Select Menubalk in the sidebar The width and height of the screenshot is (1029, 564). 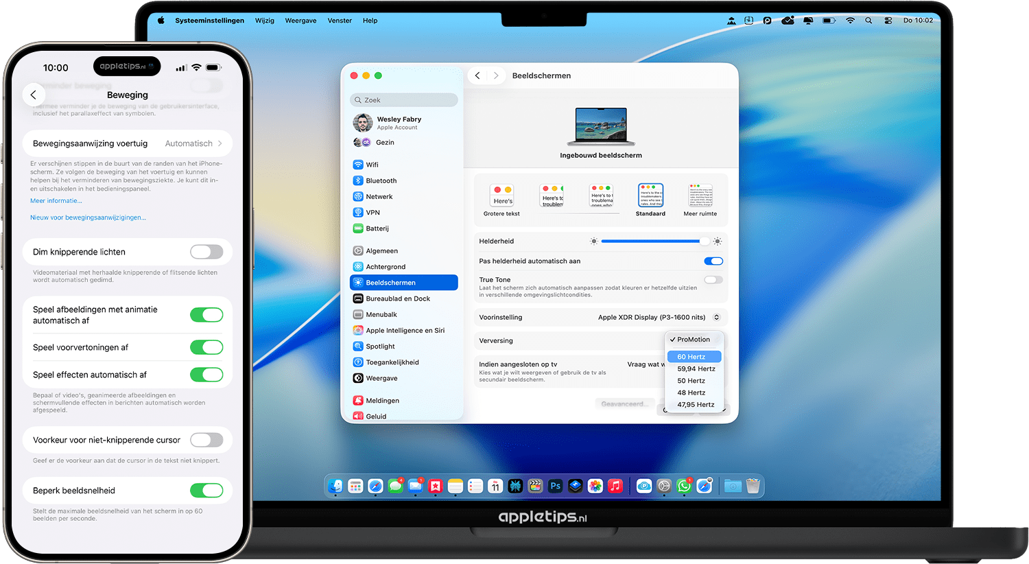[x=403, y=314]
